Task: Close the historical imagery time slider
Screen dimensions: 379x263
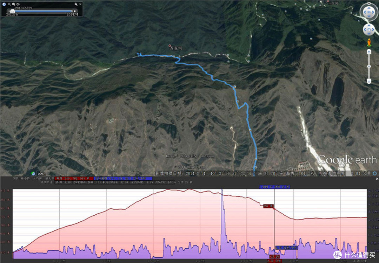Action: coord(80,4)
